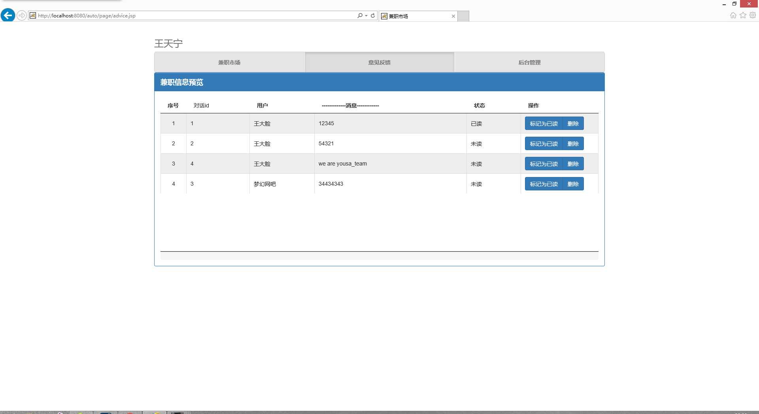
Task: Click the 兼职信息预览 panel header
Action: pyautogui.click(x=379, y=82)
